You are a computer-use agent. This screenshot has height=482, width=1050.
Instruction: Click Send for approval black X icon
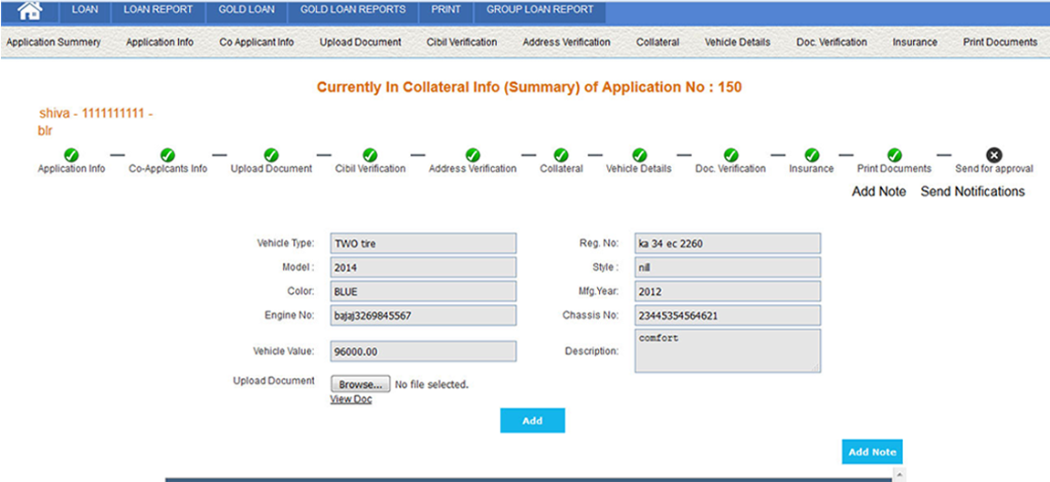[994, 155]
